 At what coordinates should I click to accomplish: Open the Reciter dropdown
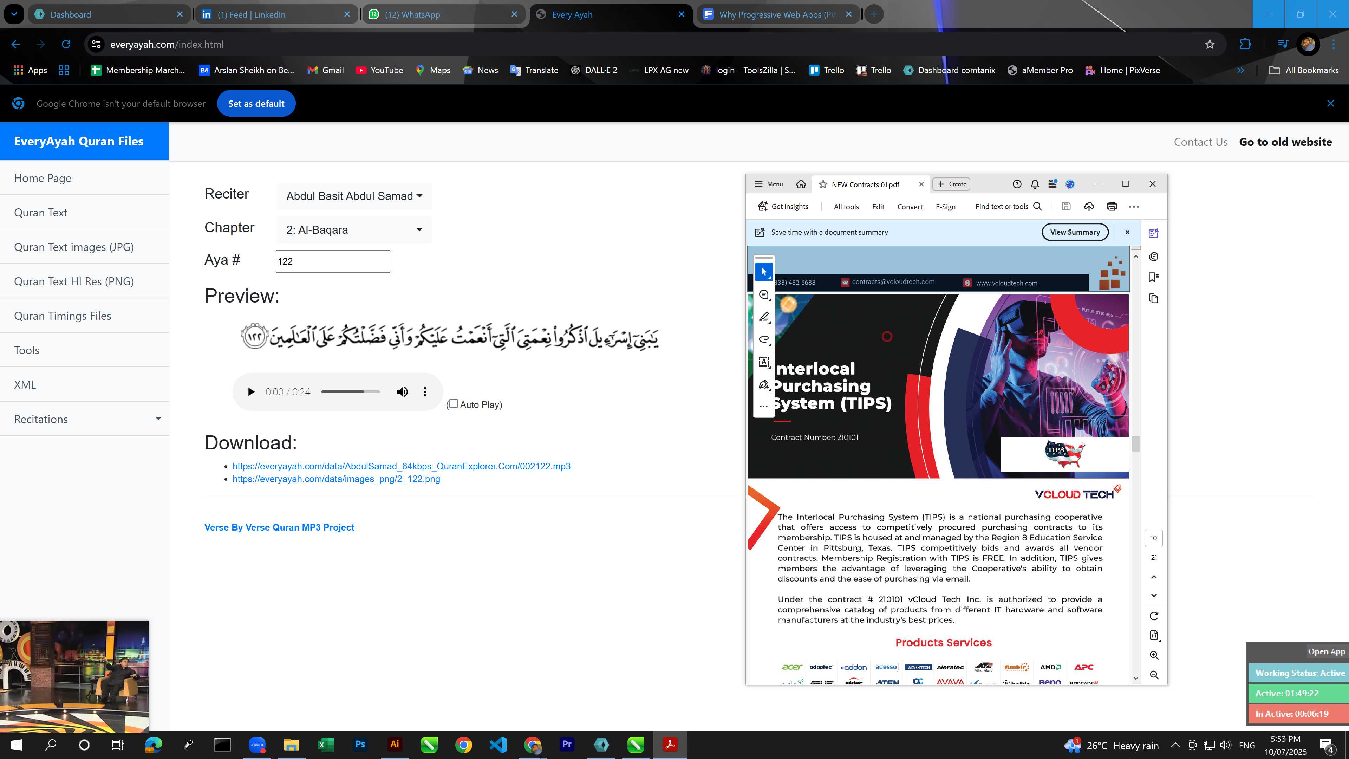click(x=354, y=196)
